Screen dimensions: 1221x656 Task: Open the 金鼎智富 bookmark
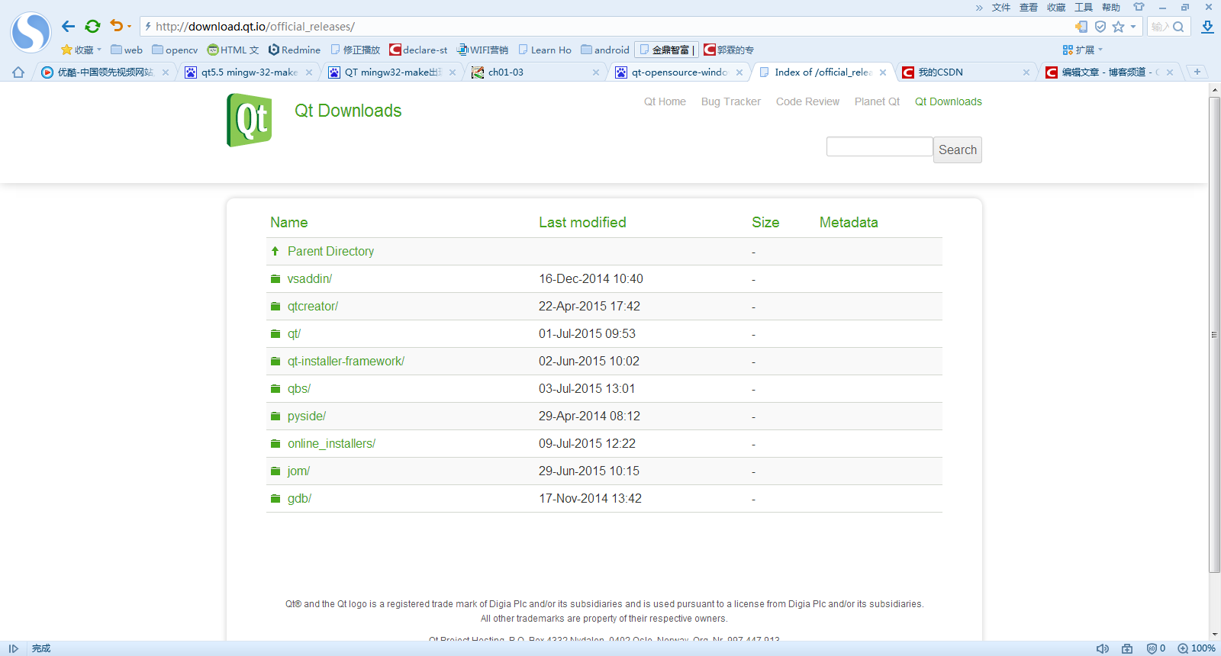(666, 50)
